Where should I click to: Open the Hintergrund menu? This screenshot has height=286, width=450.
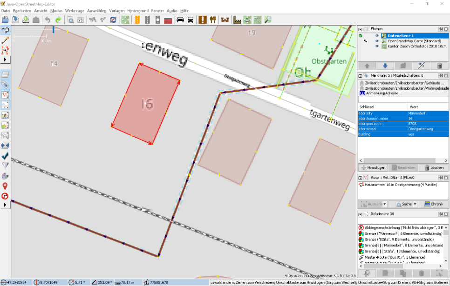pyautogui.click(x=138, y=10)
